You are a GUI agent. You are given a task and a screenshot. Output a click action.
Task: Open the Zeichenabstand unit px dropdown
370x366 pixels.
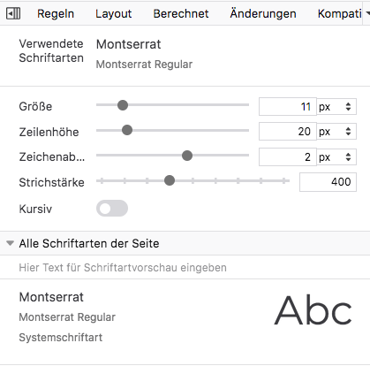click(x=336, y=156)
